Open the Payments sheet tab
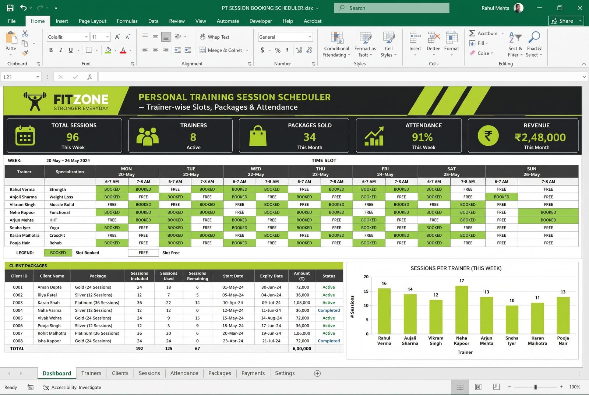Viewport: 589px width, 395px height. (253, 373)
